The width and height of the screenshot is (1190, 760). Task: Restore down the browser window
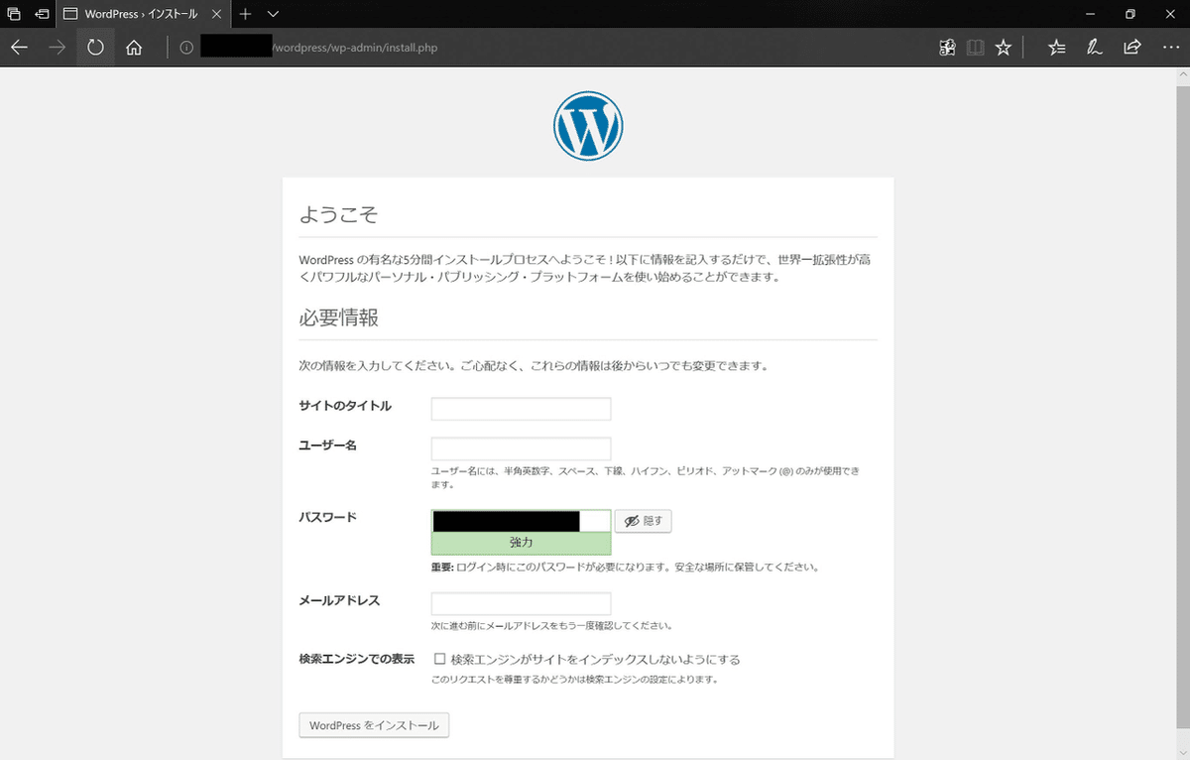[x=1130, y=14]
